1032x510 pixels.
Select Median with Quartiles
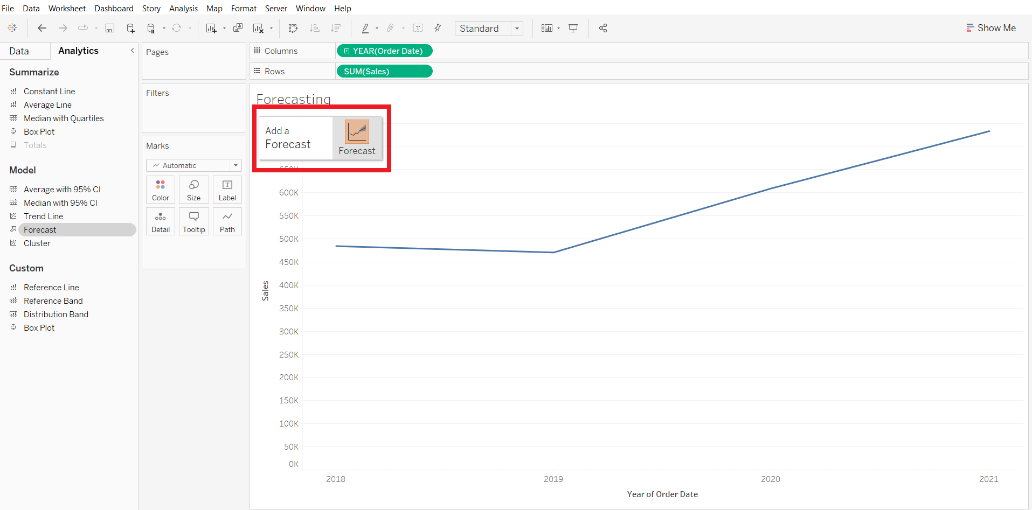pos(64,118)
